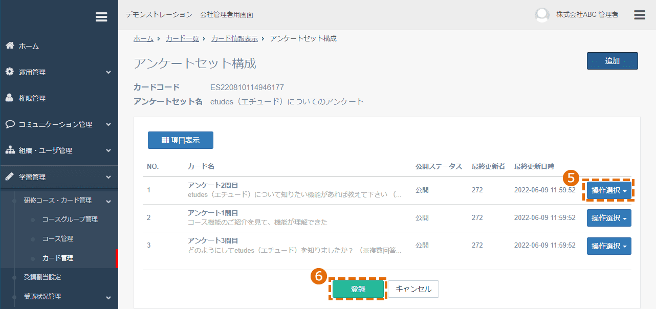
Task: Click the green 登録 button
Action: pyautogui.click(x=358, y=289)
